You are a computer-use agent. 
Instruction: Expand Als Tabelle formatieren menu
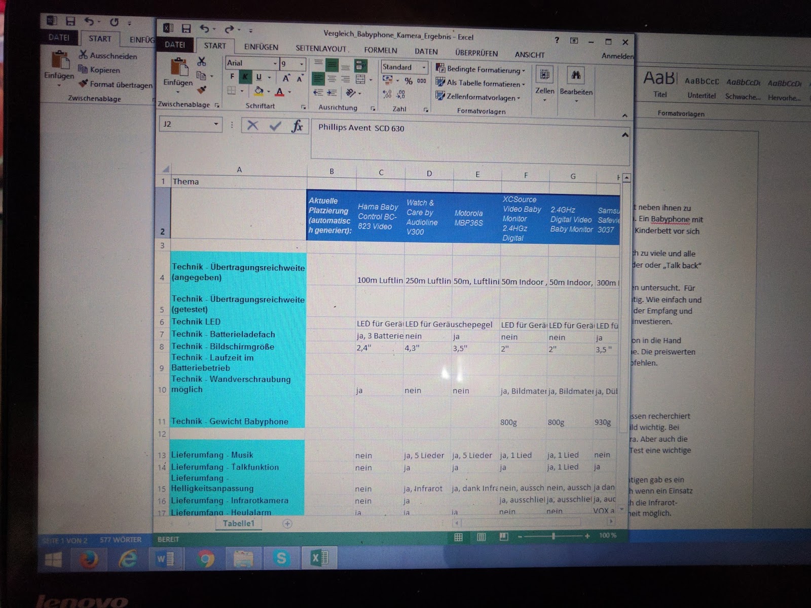481,83
